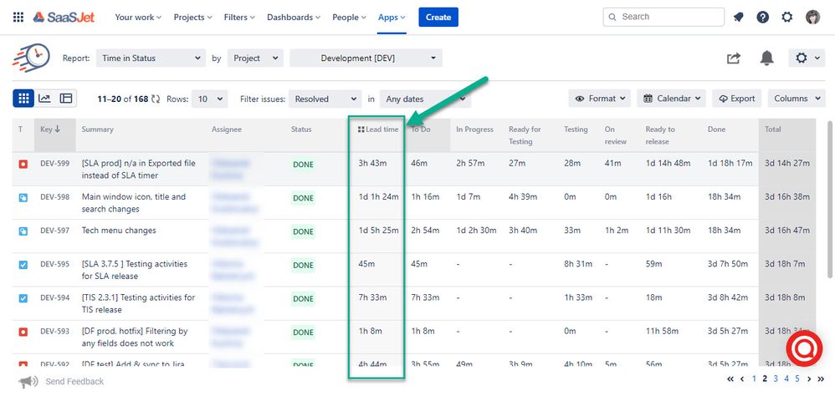Image resolution: width=835 pixels, height=401 pixels.
Task: Click the task icon for DEV-594
Action: (x=23, y=298)
